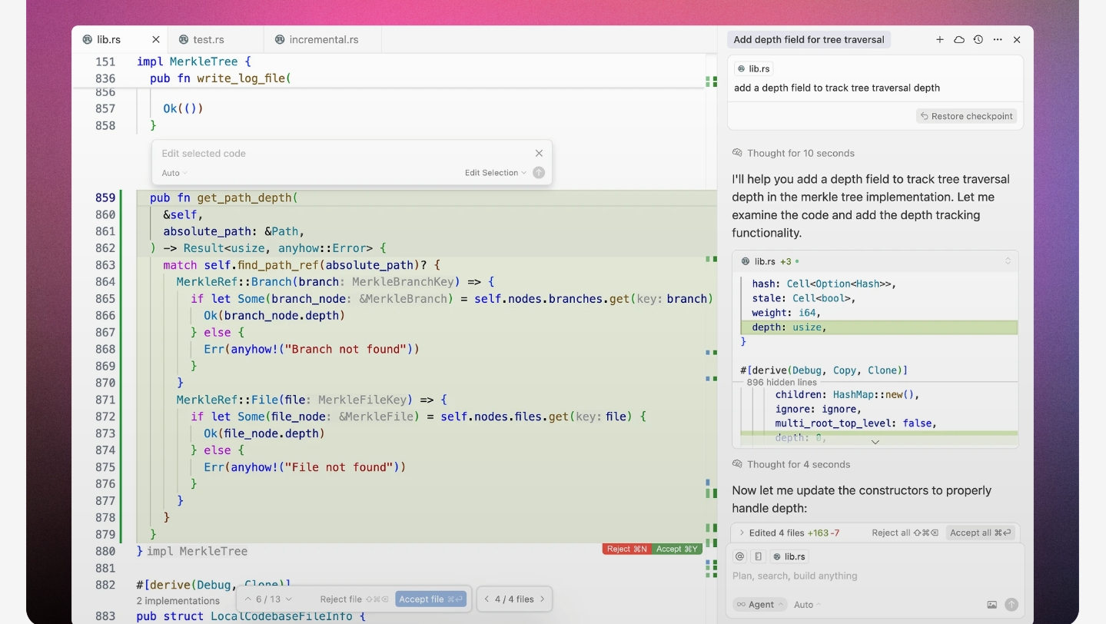
Task: Click the cloud icon in chat header
Action: click(x=959, y=39)
